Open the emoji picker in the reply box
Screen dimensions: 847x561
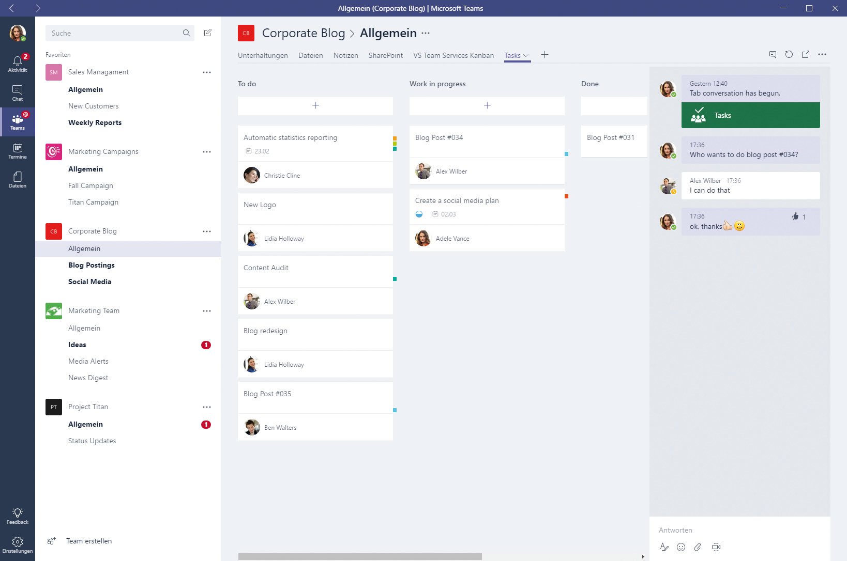click(x=681, y=547)
